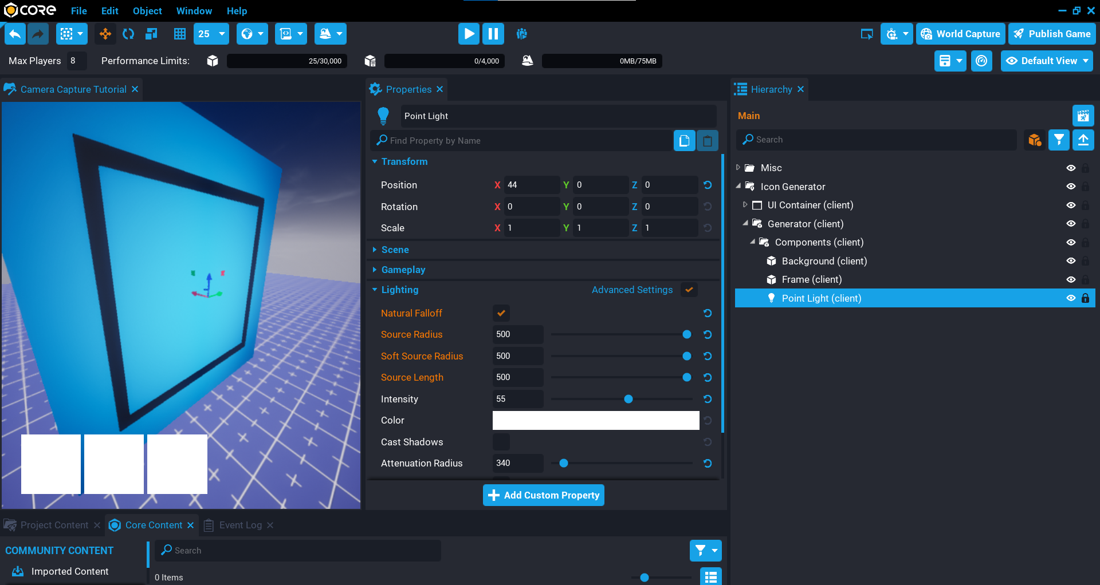Expand the Scene section

pyautogui.click(x=395, y=250)
